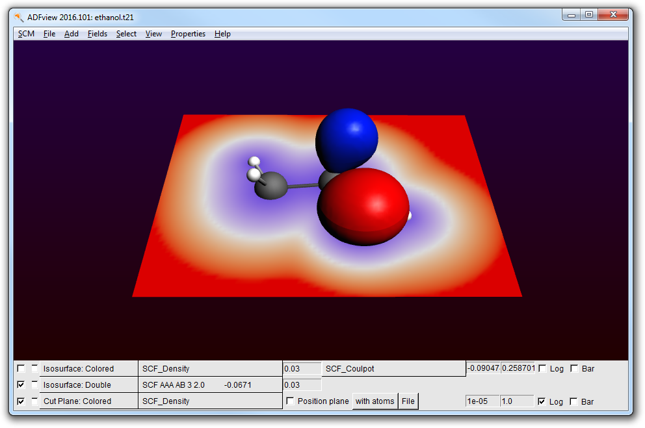Open the Cut Plane: Colored options dropdown
645x428 pixels.
(x=88, y=401)
